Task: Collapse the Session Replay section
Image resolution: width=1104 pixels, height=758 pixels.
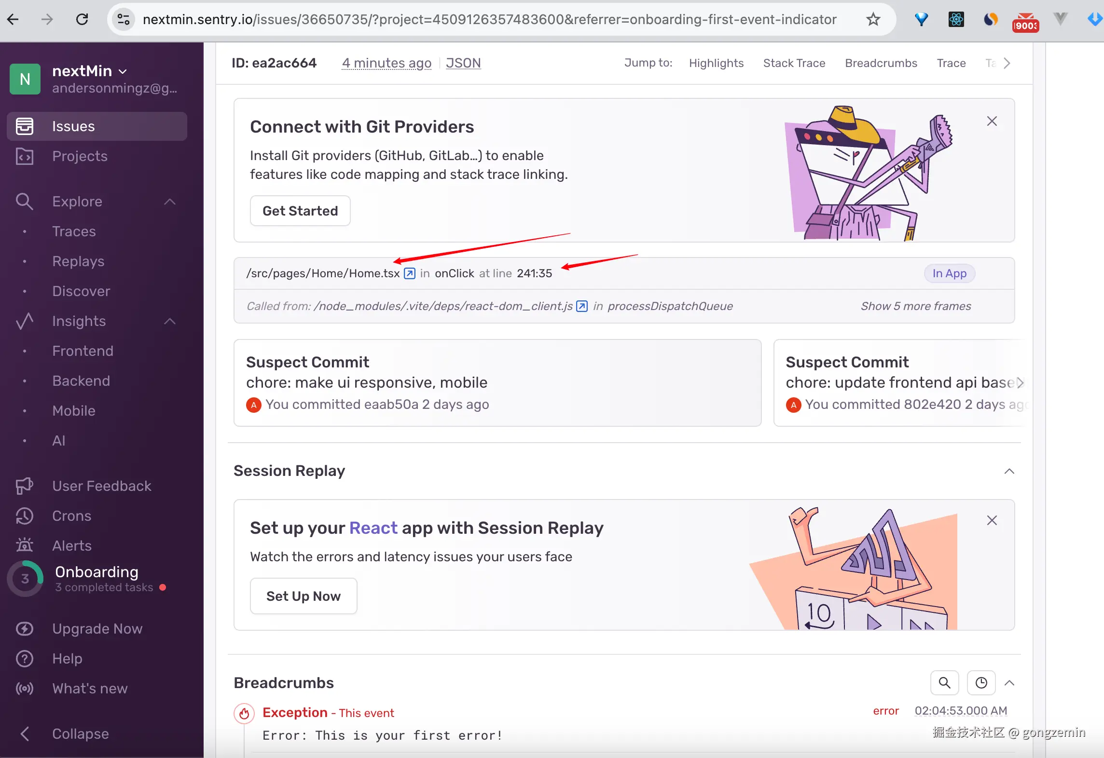Action: tap(1009, 471)
